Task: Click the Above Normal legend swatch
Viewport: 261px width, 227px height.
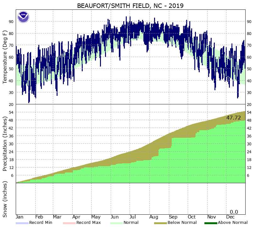Action: coord(211,223)
